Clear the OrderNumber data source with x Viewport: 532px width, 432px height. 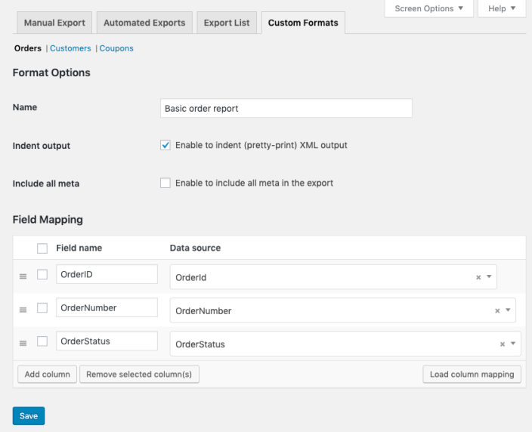pos(497,310)
